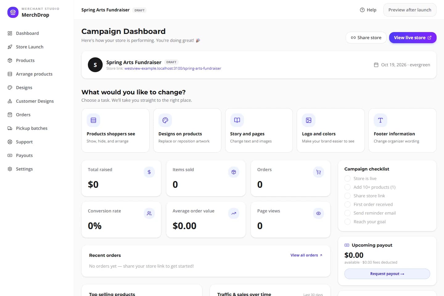Click the 'Campaign checklist' heading
This screenshot has height=296, width=444.
[x=367, y=169]
